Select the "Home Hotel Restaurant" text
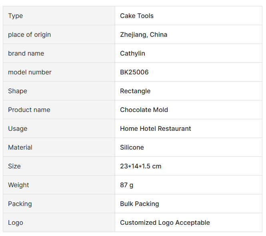The image size is (266, 236). point(156,129)
